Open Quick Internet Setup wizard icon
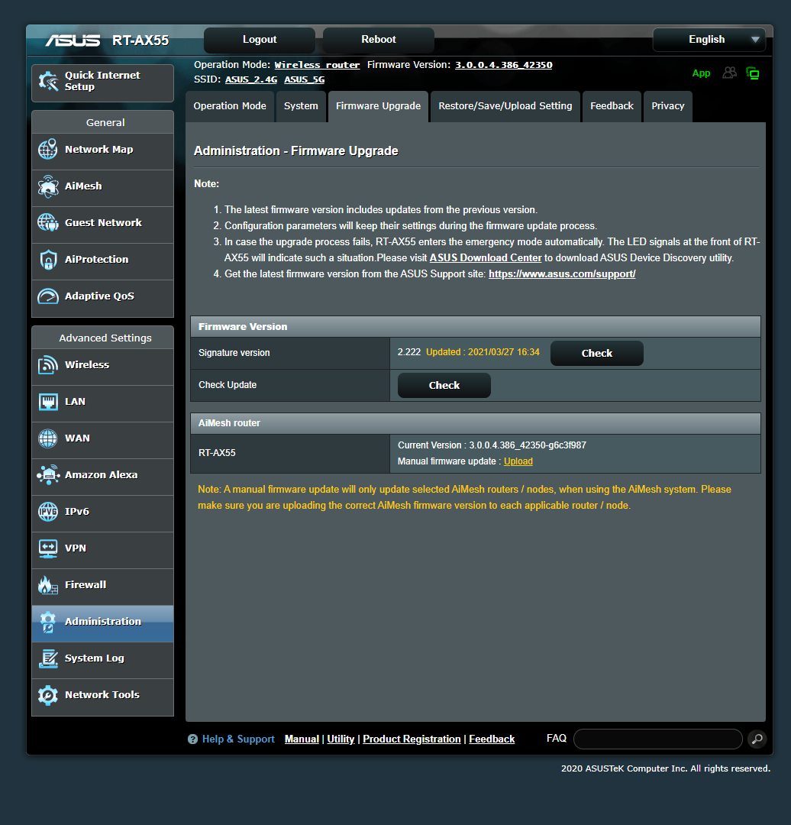Viewport: 791px width, 825px height. (48, 81)
